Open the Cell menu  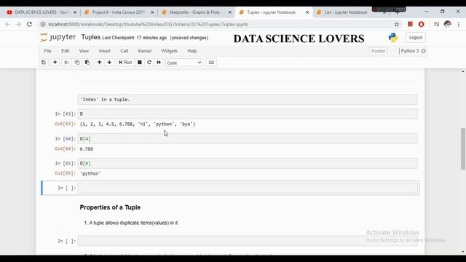coord(125,51)
